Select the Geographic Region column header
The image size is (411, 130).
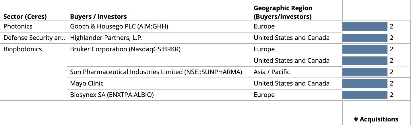[x=283, y=13]
